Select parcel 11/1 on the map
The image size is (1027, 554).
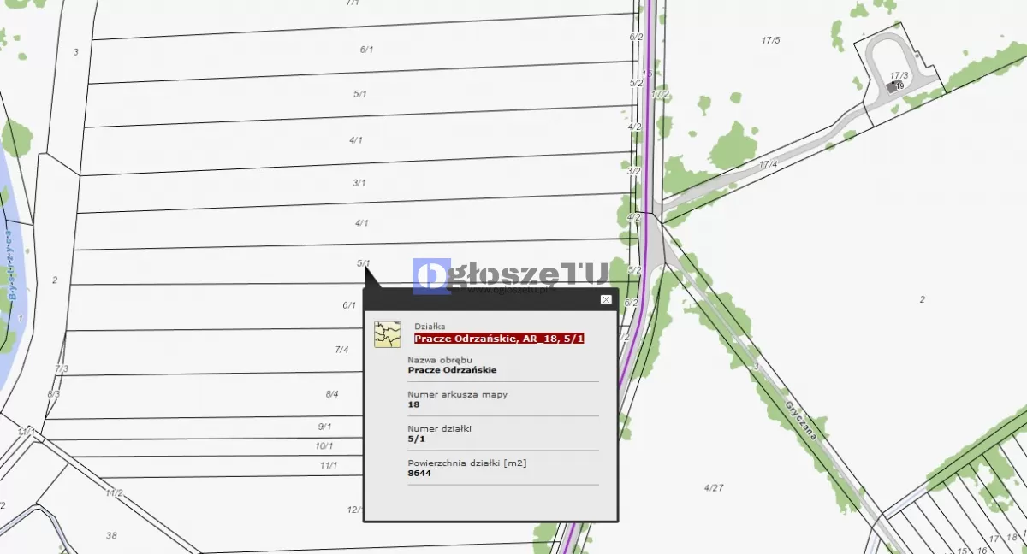click(x=329, y=466)
